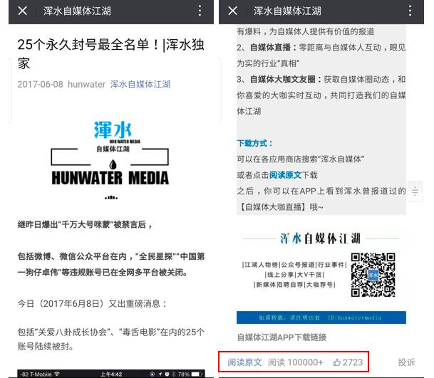This screenshot has height=378, width=434.
Task: Tap the 江湖人物榜 category line
Action: tap(294, 265)
